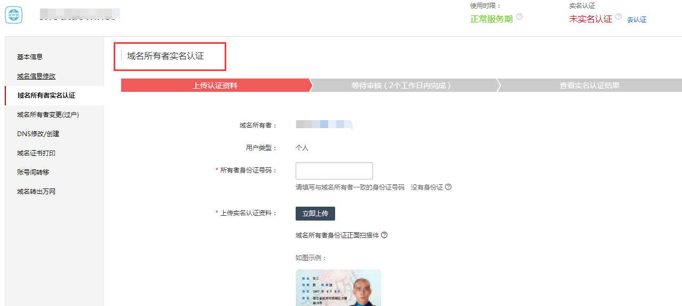Click help icon next to 没有身份证
Screen dimensions: 682x306
click(x=448, y=187)
